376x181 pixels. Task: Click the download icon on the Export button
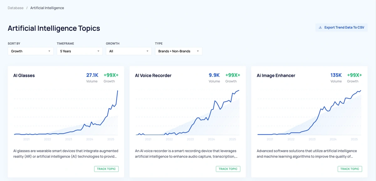[320, 27]
